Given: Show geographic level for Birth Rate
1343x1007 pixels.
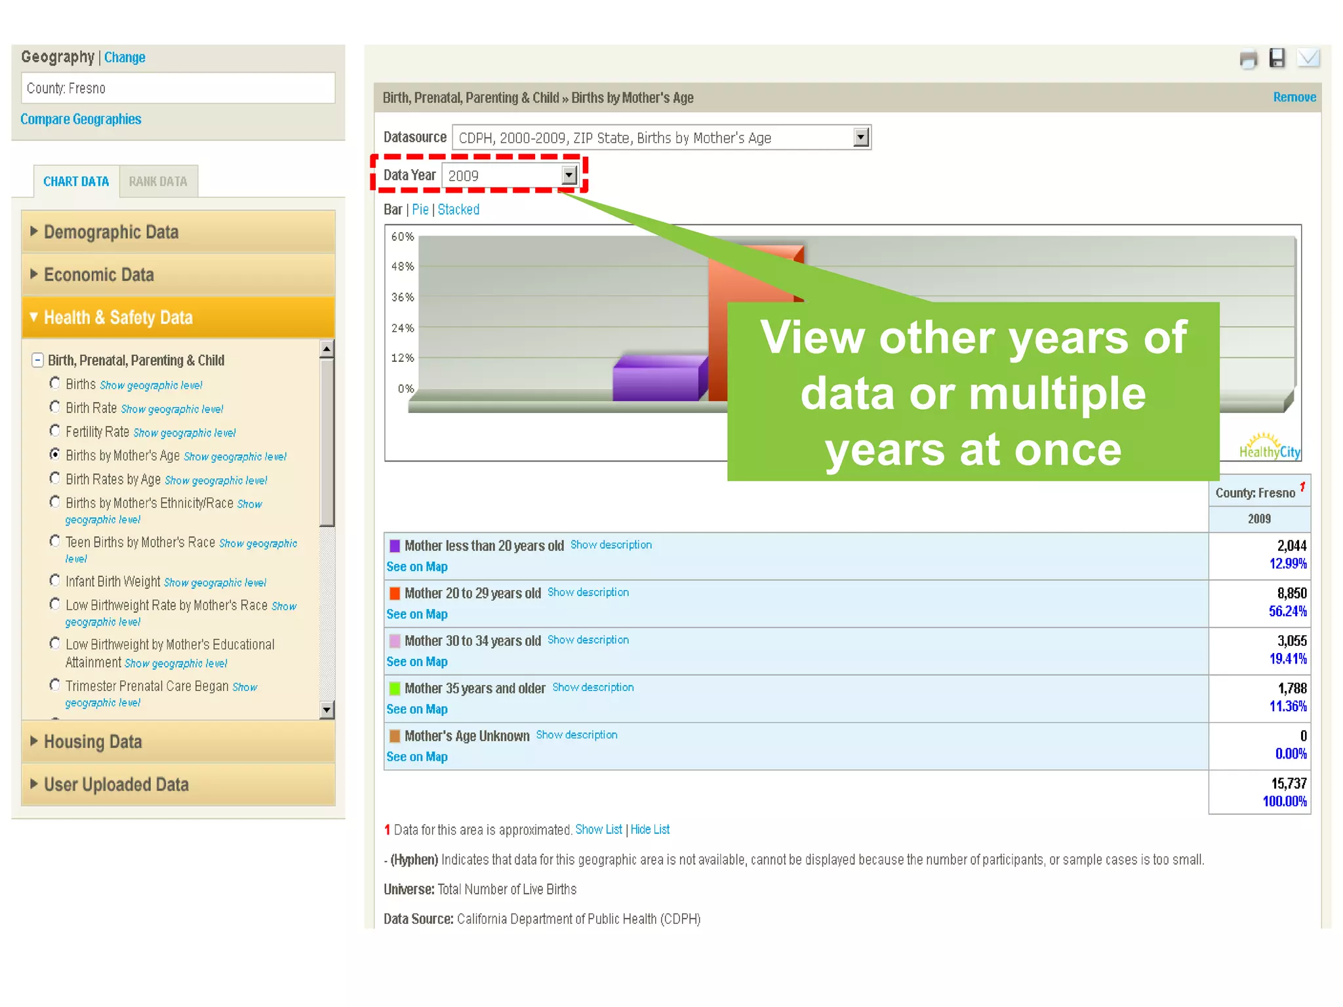Looking at the screenshot, I should pyautogui.click(x=172, y=409).
